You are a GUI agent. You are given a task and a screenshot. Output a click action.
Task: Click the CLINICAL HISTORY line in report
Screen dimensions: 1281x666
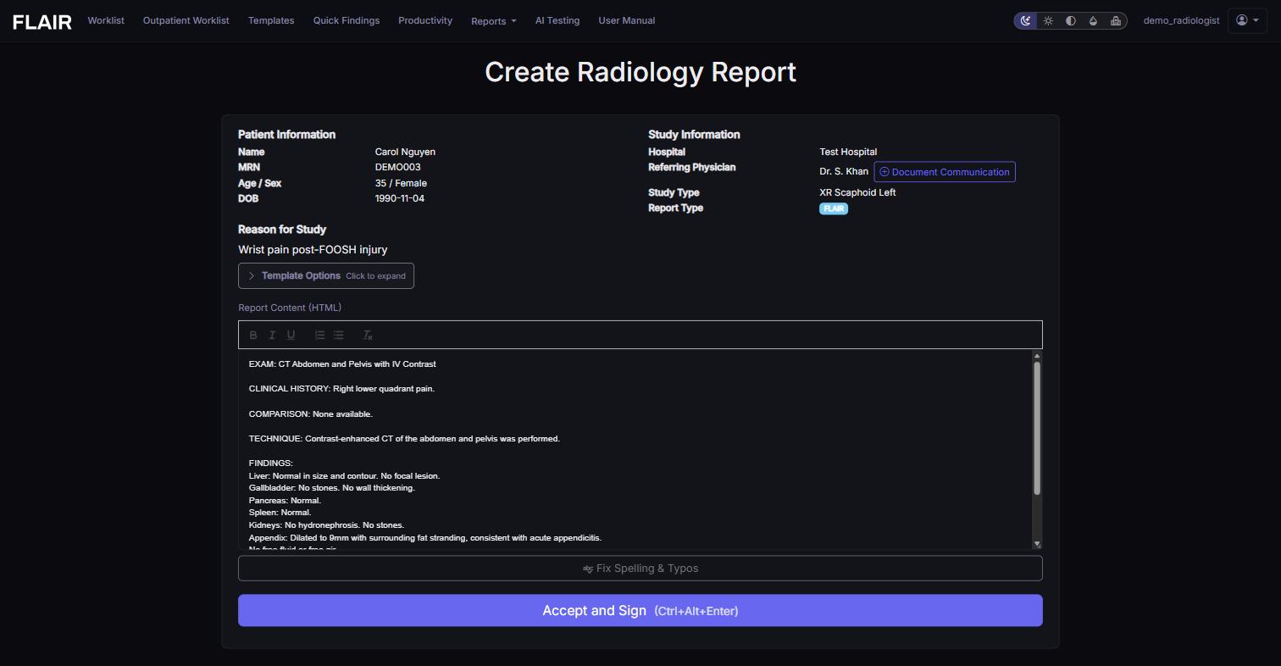[341, 389]
